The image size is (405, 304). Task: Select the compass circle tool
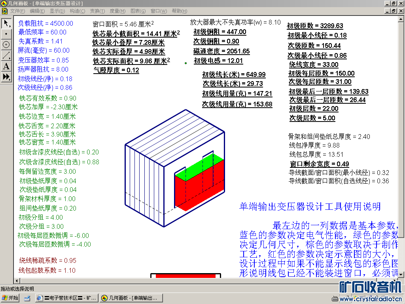6,44
